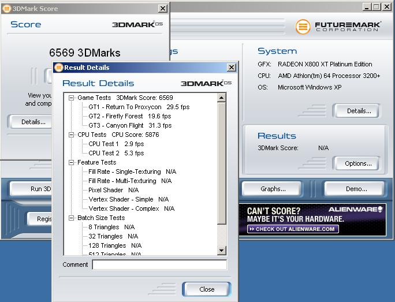Collapse the Feature Tests tree node

[x=71, y=162]
